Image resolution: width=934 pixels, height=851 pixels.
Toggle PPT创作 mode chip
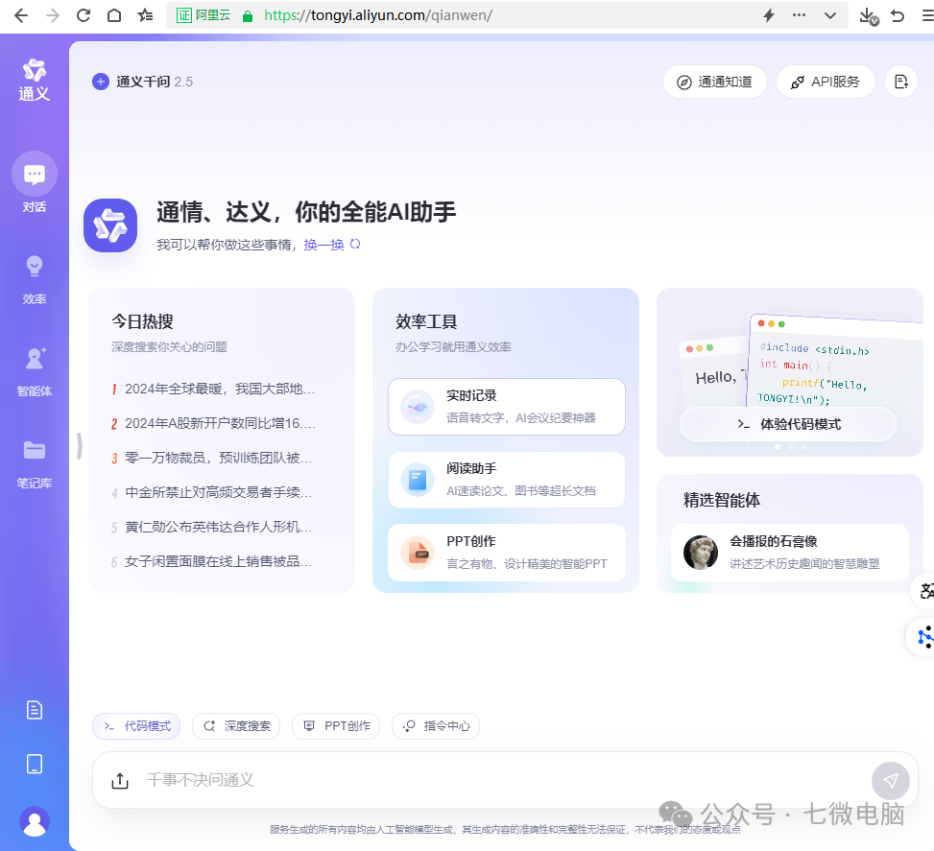click(336, 726)
